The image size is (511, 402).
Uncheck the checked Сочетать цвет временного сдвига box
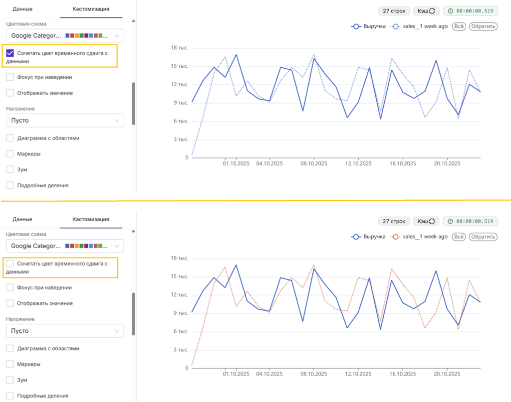click(10, 53)
